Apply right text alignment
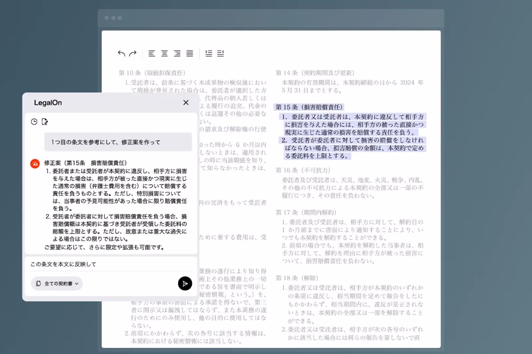The height and width of the screenshot is (354, 532). point(177,53)
